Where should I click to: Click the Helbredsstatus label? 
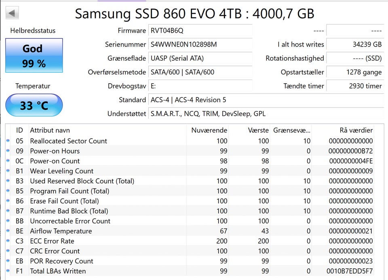point(33,31)
